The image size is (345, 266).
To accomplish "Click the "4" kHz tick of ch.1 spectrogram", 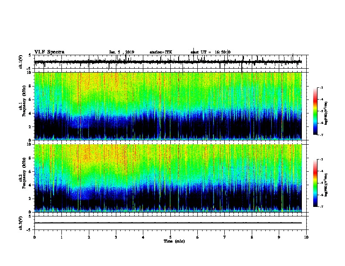I will (x=30, y=113).
